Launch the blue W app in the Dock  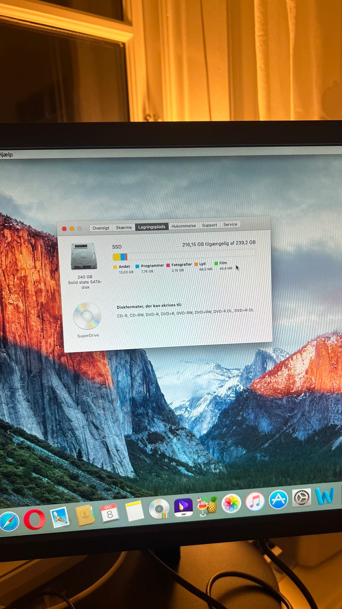(x=325, y=496)
